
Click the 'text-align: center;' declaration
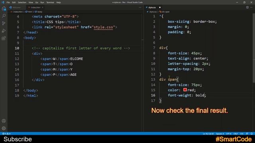click(188, 58)
